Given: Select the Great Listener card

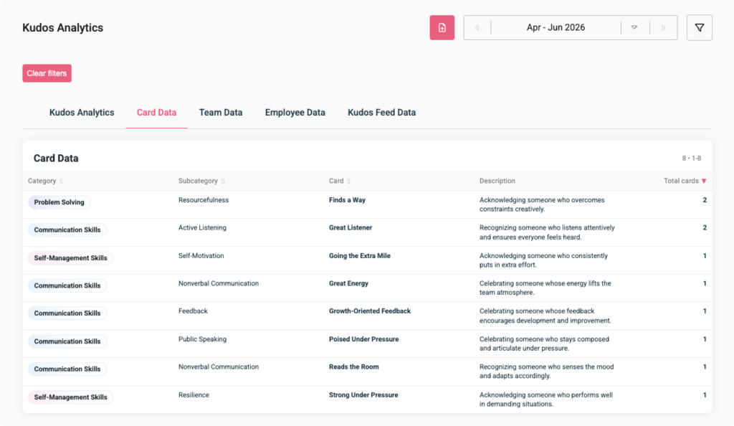Looking at the screenshot, I should pos(350,227).
